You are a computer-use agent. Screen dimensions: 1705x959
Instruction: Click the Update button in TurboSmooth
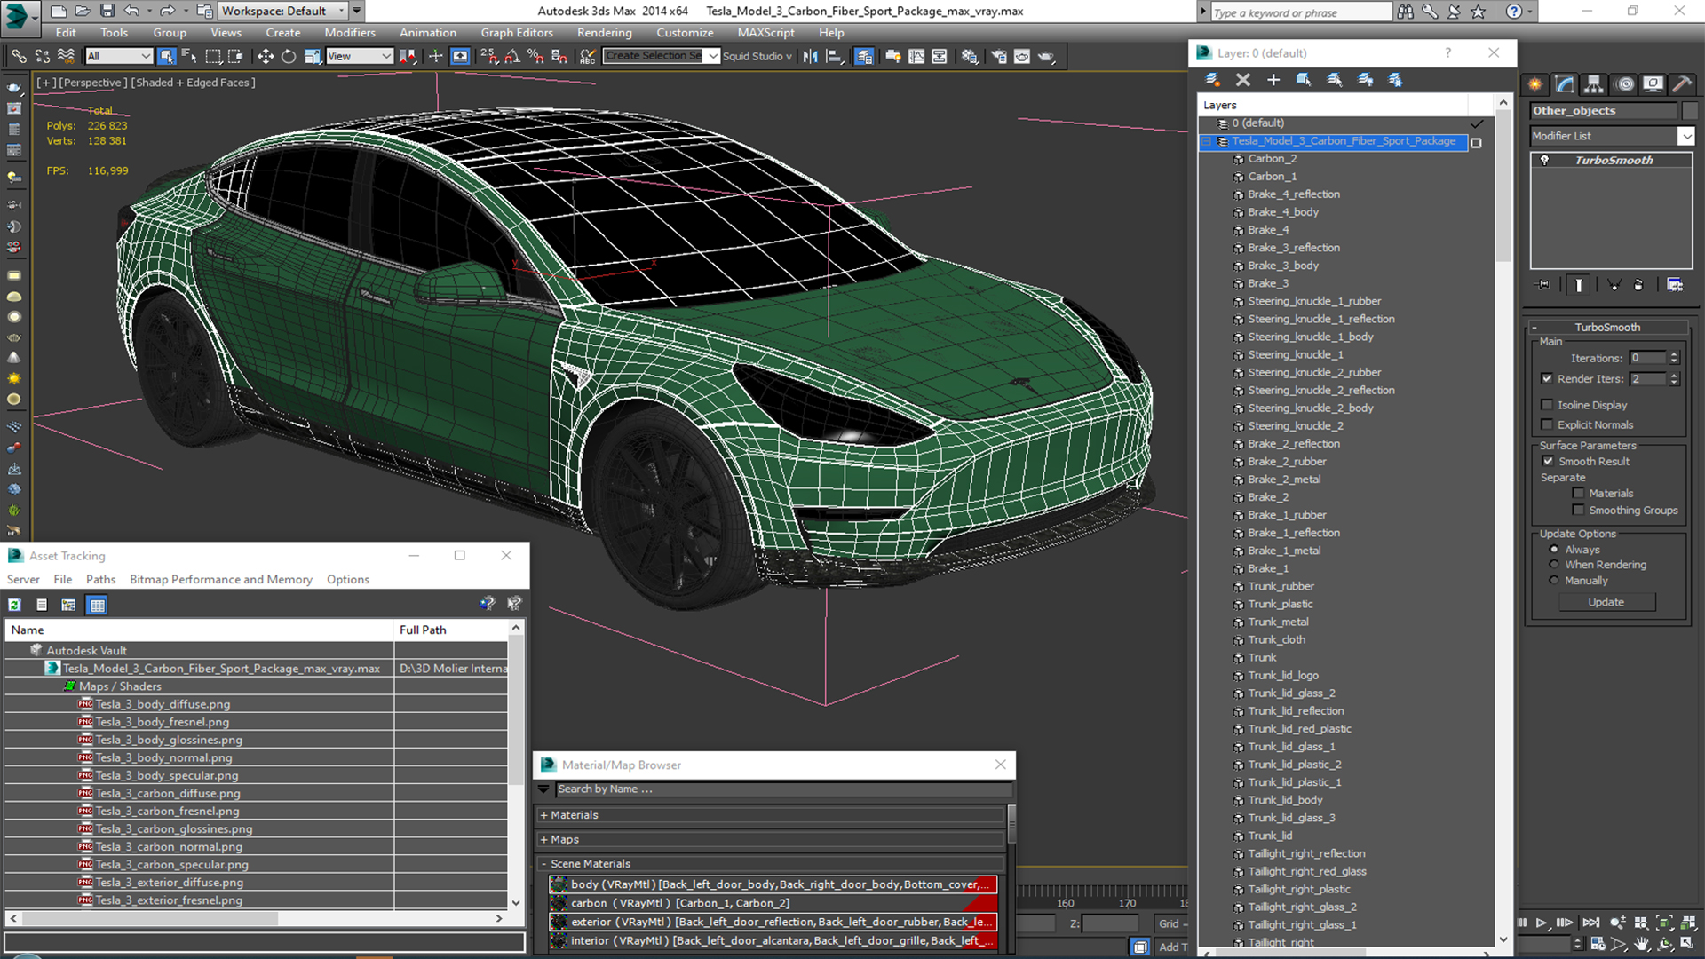1606,602
